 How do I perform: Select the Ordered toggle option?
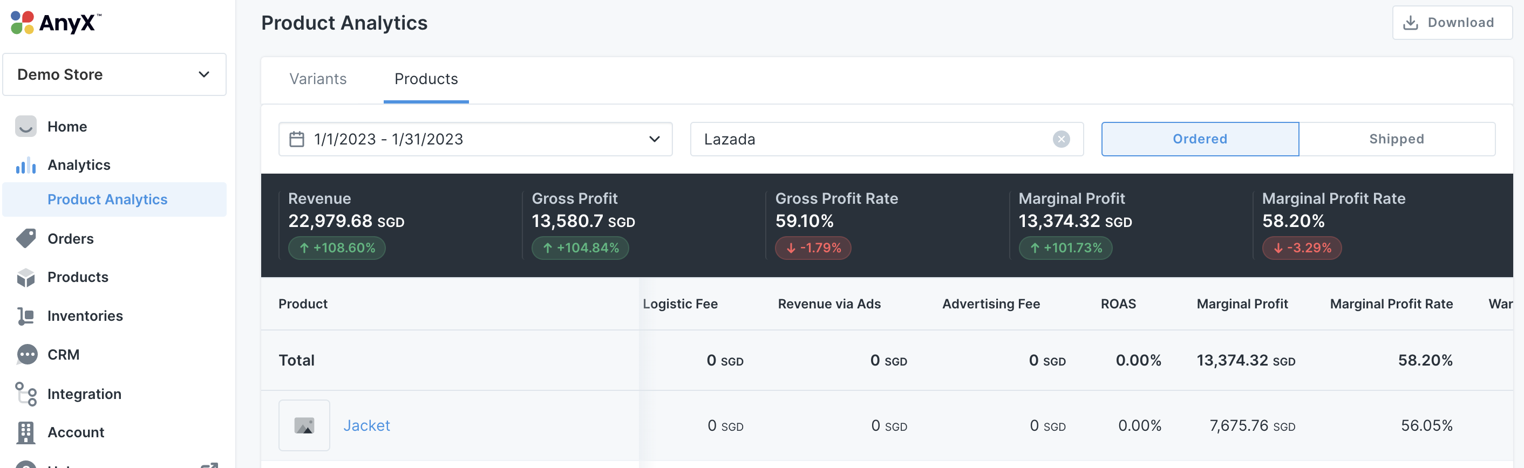pos(1199,140)
